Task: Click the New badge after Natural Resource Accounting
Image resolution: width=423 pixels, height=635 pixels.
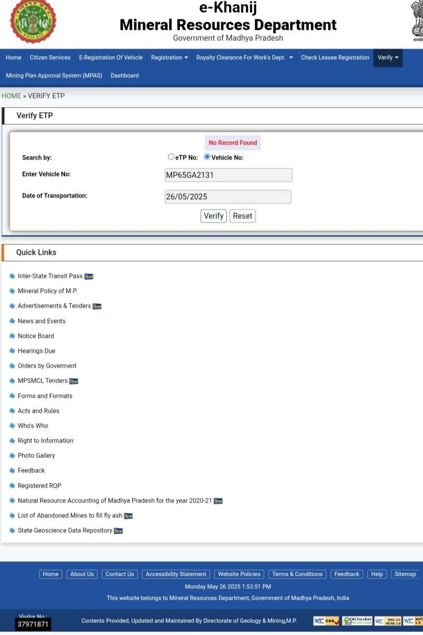Action: 218,501
